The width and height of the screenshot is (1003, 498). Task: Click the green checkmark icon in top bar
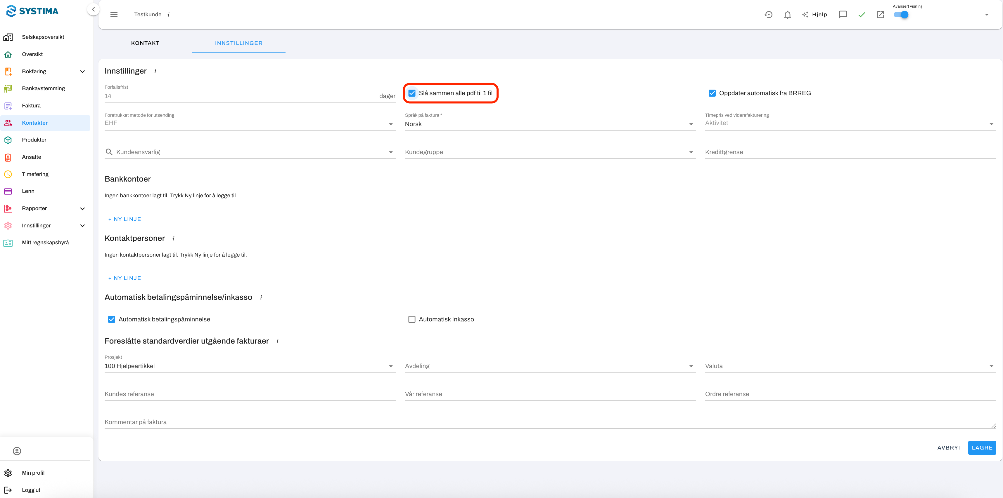[862, 15]
